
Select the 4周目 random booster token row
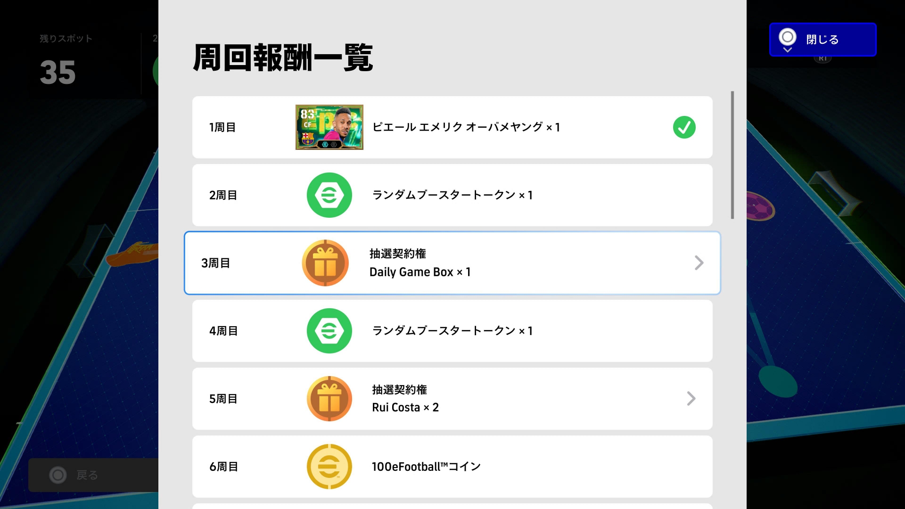452,331
